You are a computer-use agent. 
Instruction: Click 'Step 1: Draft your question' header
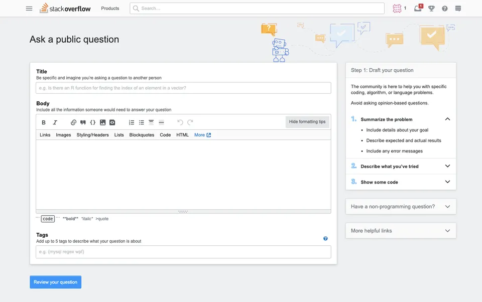click(x=382, y=70)
